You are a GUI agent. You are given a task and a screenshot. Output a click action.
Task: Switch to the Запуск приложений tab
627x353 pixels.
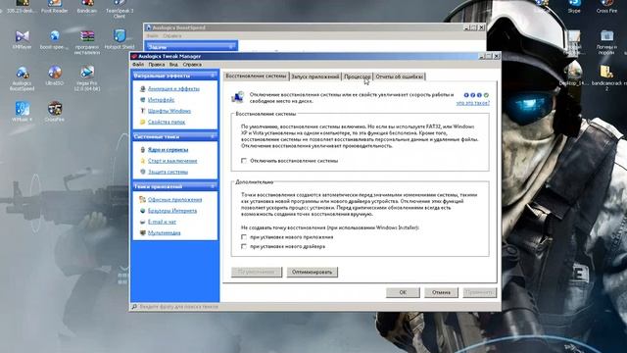tap(315, 76)
